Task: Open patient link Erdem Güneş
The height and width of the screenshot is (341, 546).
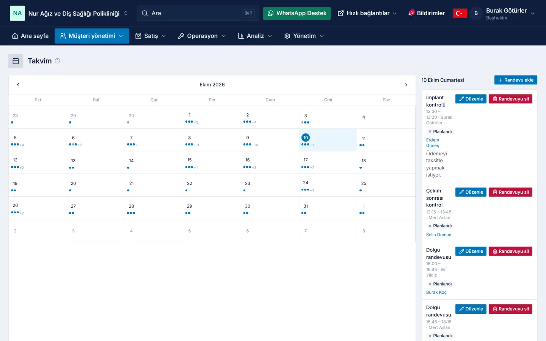Action: pos(433,143)
